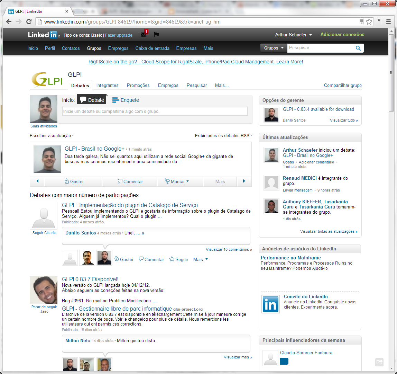The width and height of the screenshot is (397, 374).
Task: Expand Exibir todos os debates RSS dropdown
Action: click(223, 136)
